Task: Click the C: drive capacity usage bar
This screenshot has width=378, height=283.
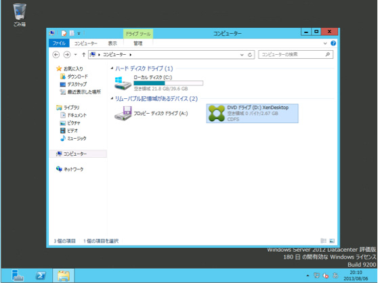Action: point(168,83)
